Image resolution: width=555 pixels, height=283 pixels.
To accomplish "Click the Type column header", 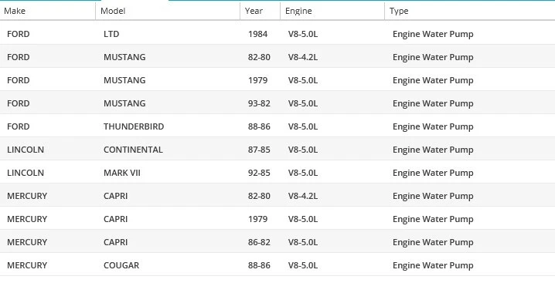I will point(399,11).
